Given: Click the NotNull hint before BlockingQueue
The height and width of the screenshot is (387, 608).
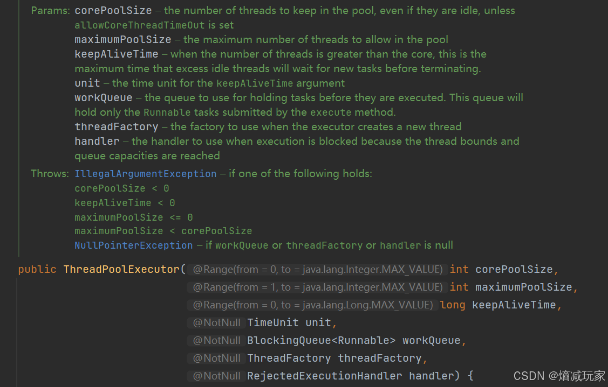Looking at the screenshot, I should tap(217, 341).
